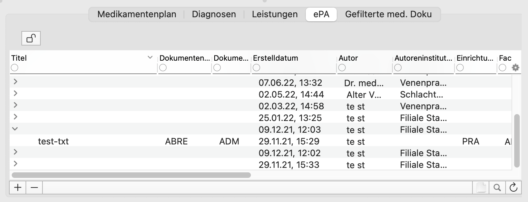The height and width of the screenshot is (202, 528).
Task: Click the unlock padlock icon button
Action: (31, 38)
